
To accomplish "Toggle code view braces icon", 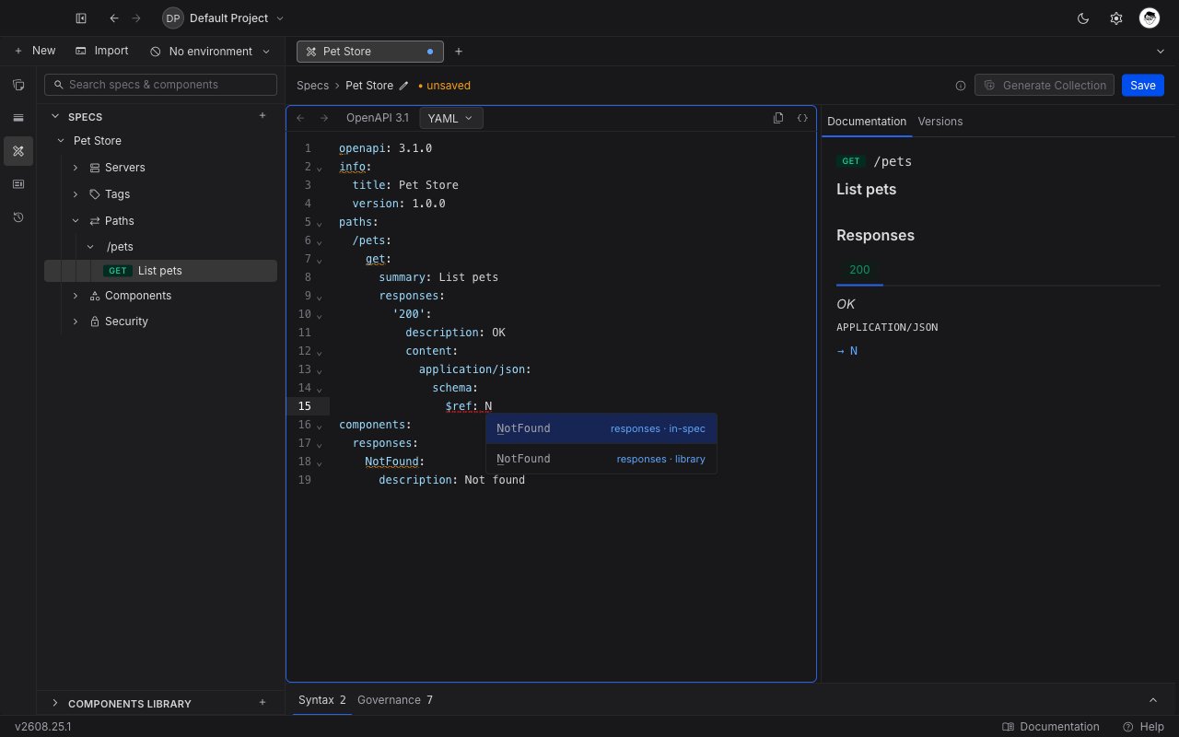I will pyautogui.click(x=802, y=118).
